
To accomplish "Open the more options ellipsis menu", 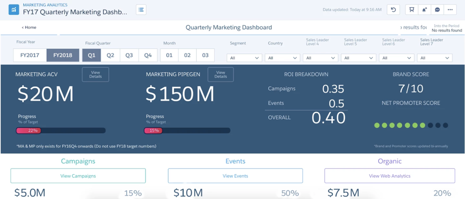I will (450, 10).
